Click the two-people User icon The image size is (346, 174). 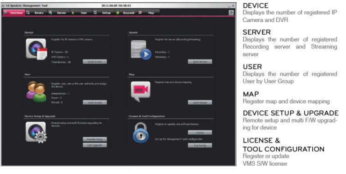pyautogui.click(x=36, y=91)
